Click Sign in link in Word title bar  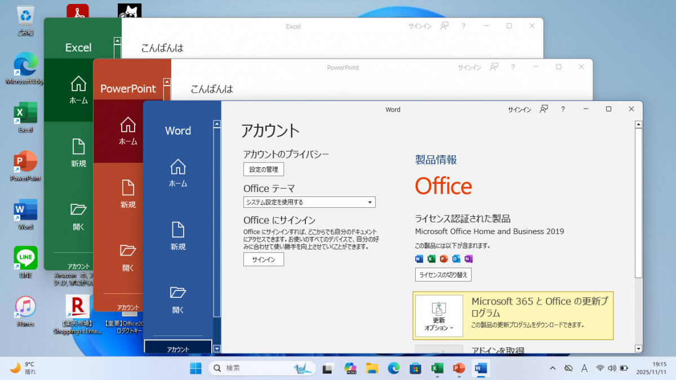click(x=519, y=110)
